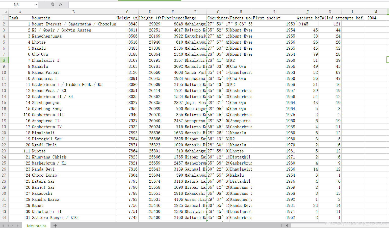Click the 'Distaghil Sar' cell
The height and width of the screenshot is (228, 389).
[x=73, y=139]
